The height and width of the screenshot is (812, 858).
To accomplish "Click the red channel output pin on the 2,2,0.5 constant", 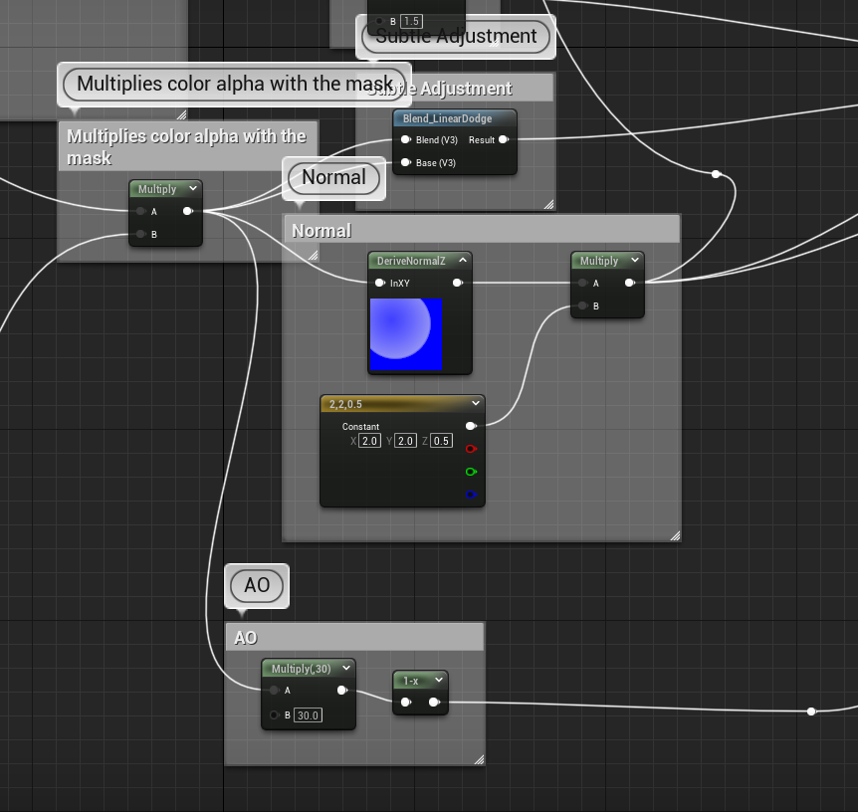I will [x=471, y=449].
